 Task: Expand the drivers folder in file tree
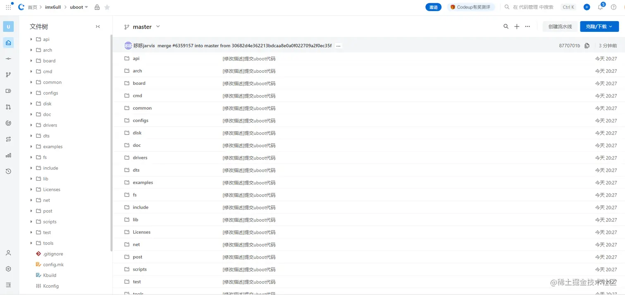(x=31, y=125)
